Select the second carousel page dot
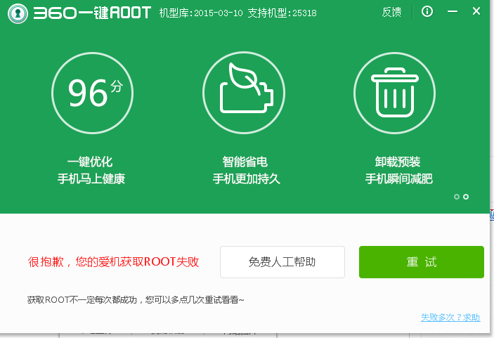 click(x=466, y=197)
